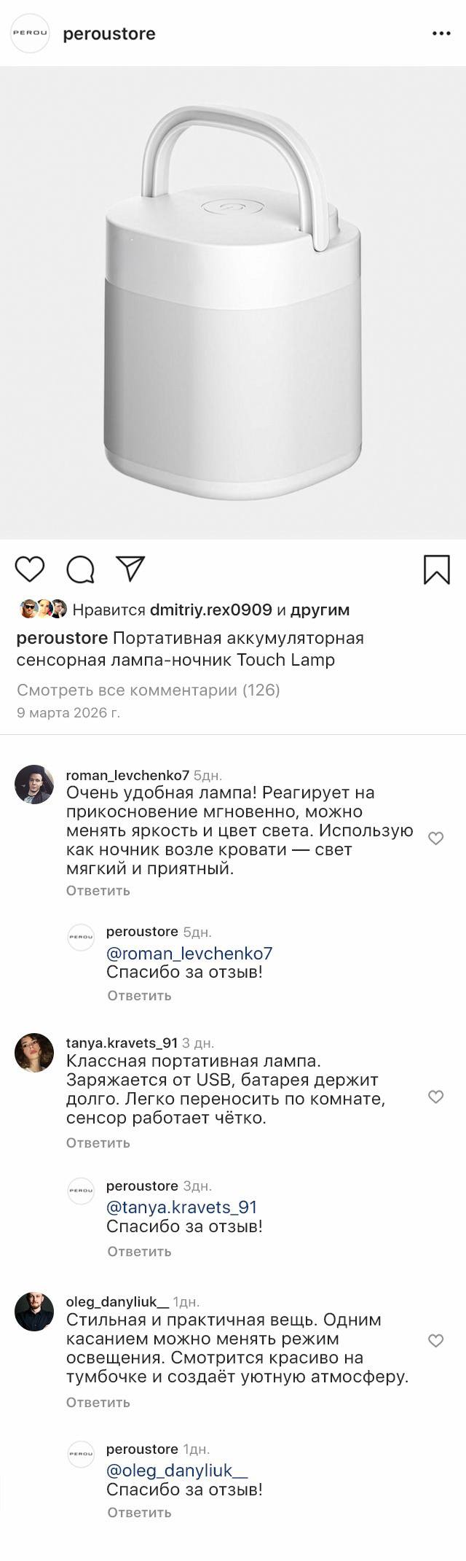This screenshot has width=466, height=1561.
Task: Open the three-dots post options menu
Action: (441, 34)
